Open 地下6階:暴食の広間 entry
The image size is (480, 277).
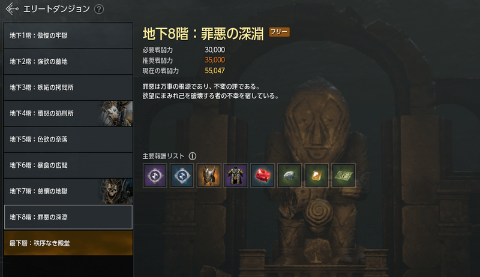(68, 165)
